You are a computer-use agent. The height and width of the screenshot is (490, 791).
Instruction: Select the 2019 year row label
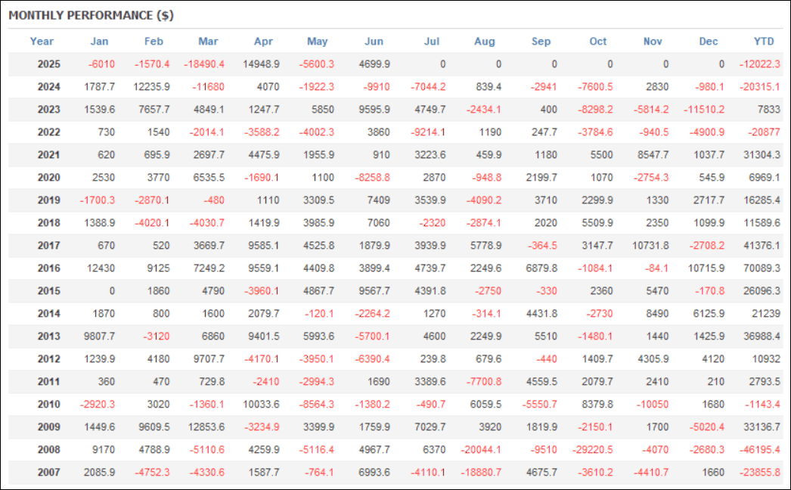pyautogui.click(x=49, y=200)
